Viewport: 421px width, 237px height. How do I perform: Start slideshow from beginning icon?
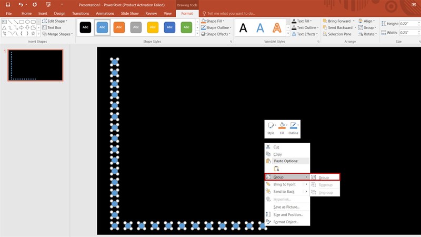[x=48, y=5]
